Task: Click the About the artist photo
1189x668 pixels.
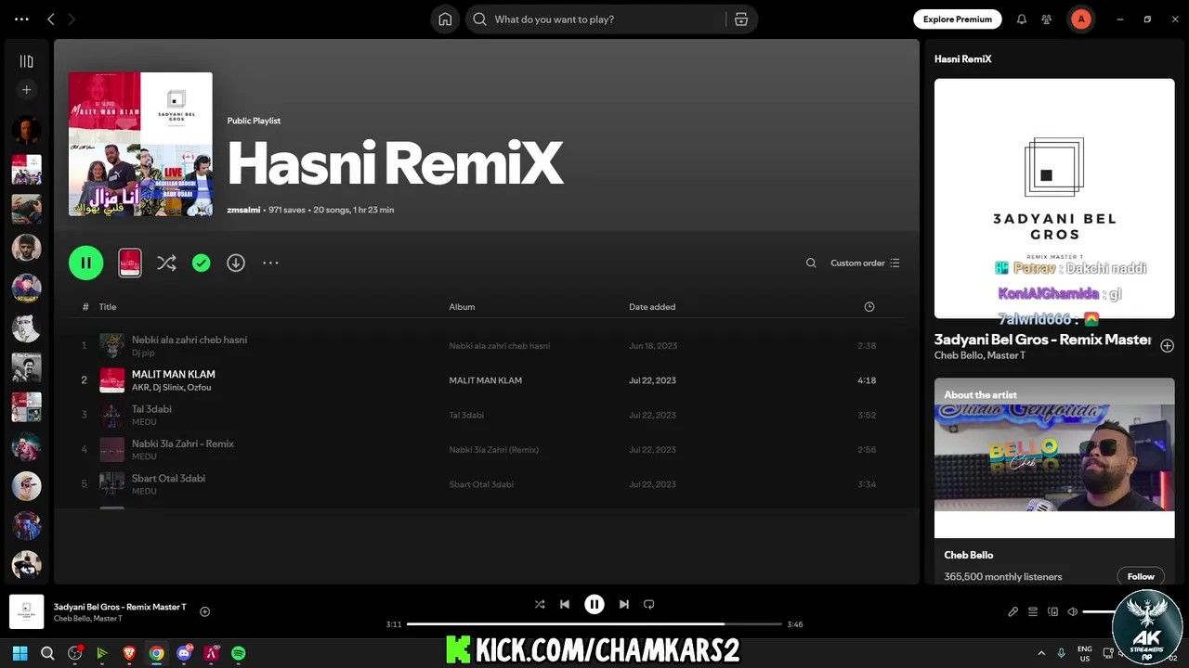Action: 1054,458
